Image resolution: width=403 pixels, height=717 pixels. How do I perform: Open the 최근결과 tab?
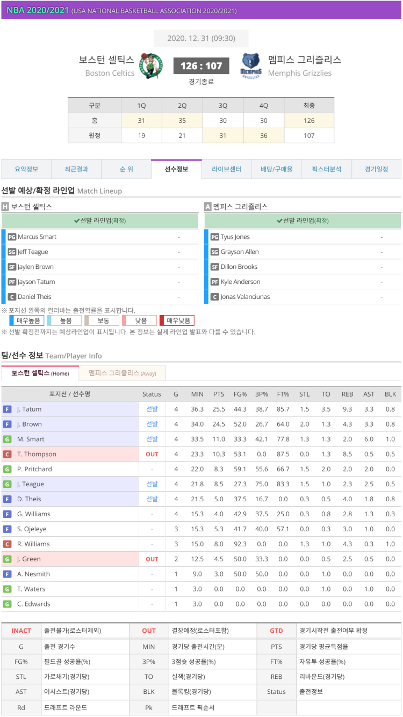[x=76, y=169]
